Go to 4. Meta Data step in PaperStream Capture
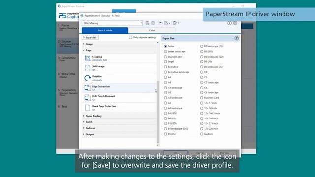The height and width of the screenshot is (177, 315). coord(67,75)
